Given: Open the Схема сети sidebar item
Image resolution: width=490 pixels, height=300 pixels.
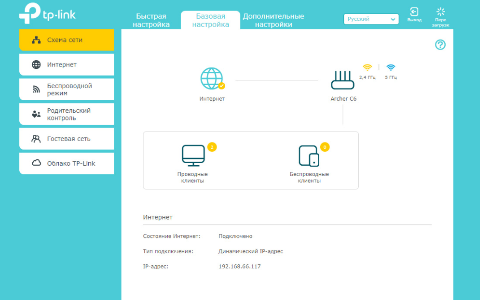Looking at the screenshot, I should coord(67,40).
